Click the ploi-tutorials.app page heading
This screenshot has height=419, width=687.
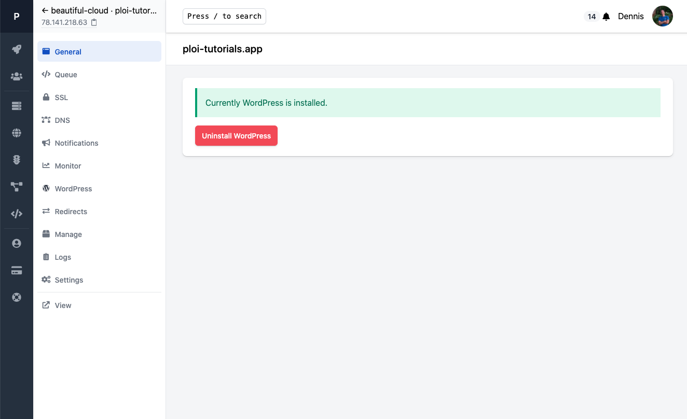(223, 49)
